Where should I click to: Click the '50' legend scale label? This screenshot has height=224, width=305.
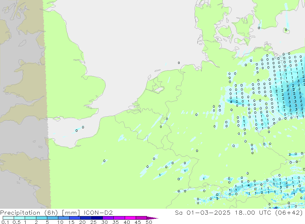(x=149, y=222)
